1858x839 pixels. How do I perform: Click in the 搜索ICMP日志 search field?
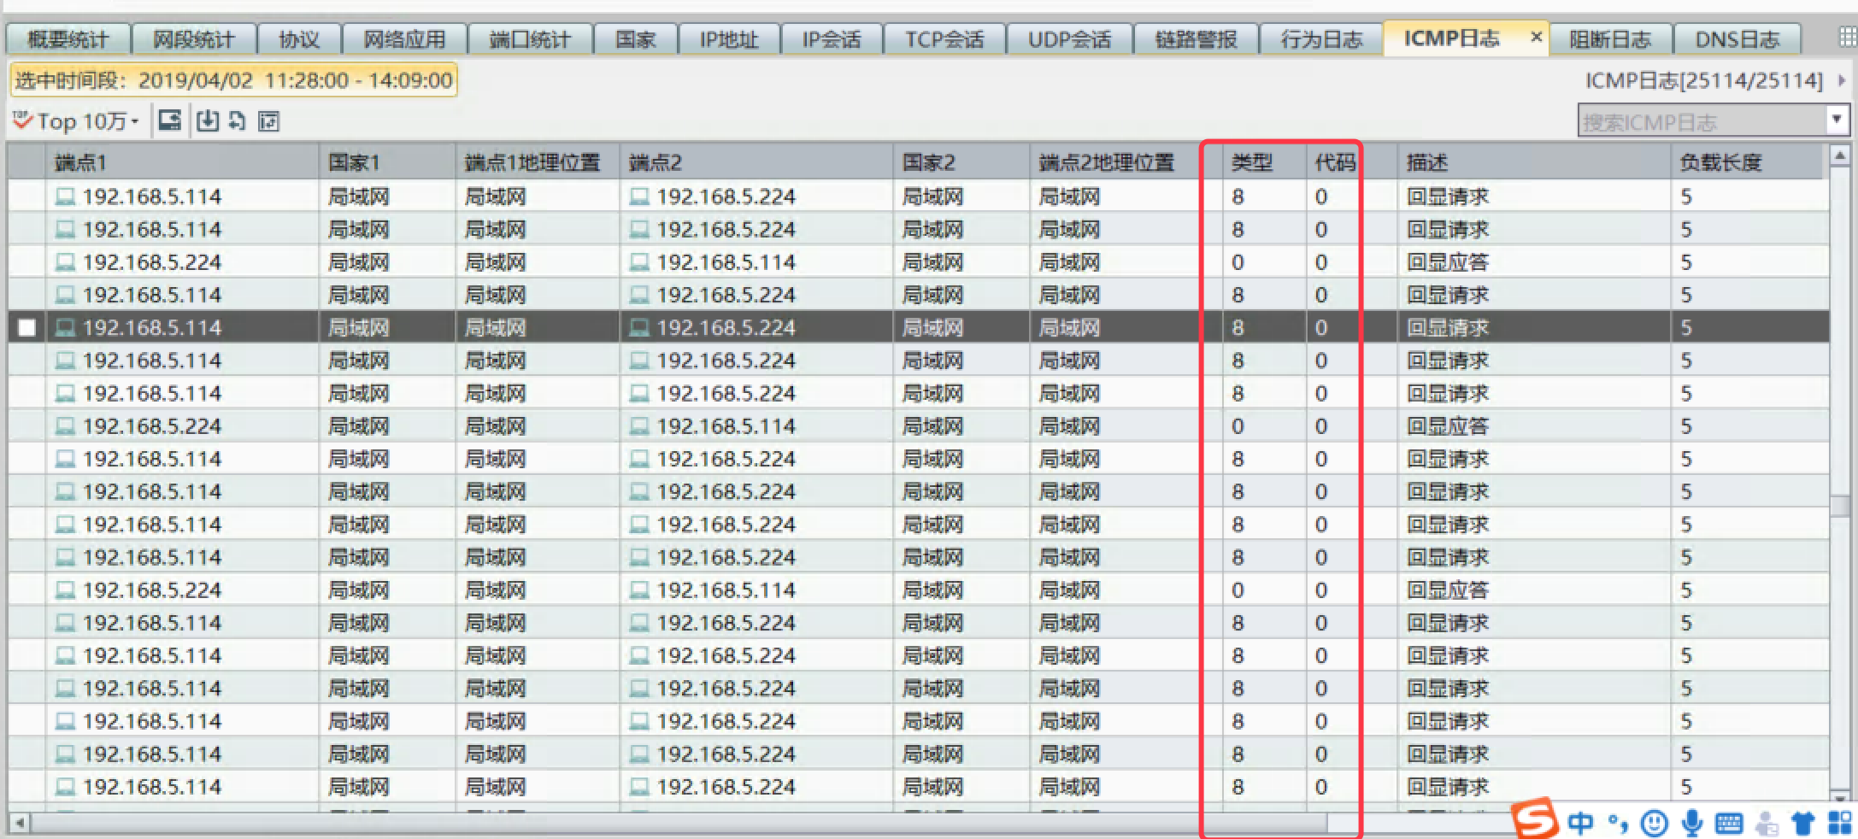click(1701, 121)
